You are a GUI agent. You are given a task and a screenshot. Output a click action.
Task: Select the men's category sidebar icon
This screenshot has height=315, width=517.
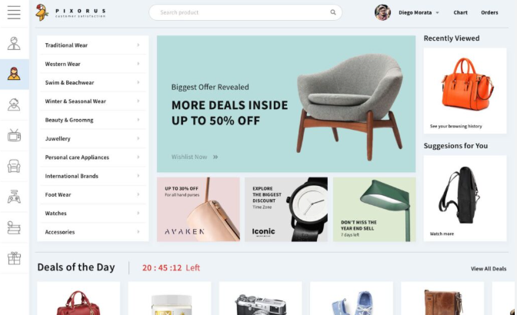click(14, 43)
